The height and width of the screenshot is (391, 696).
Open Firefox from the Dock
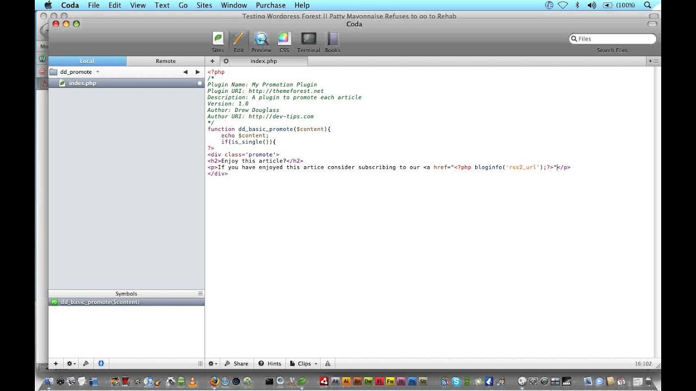point(214,381)
